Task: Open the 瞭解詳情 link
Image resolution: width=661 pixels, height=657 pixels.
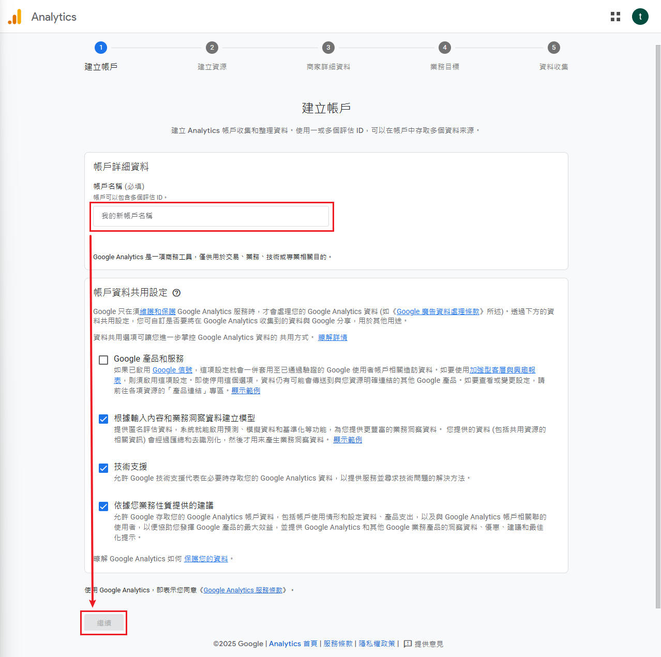Action: tap(333, 338)
